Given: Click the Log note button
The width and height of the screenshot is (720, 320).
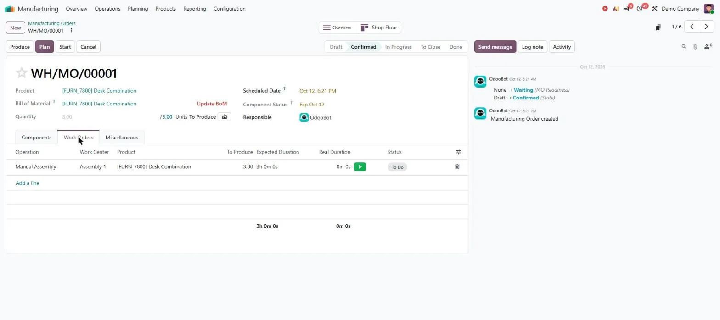Looking at the screenshot, I should tap(533, 47).
